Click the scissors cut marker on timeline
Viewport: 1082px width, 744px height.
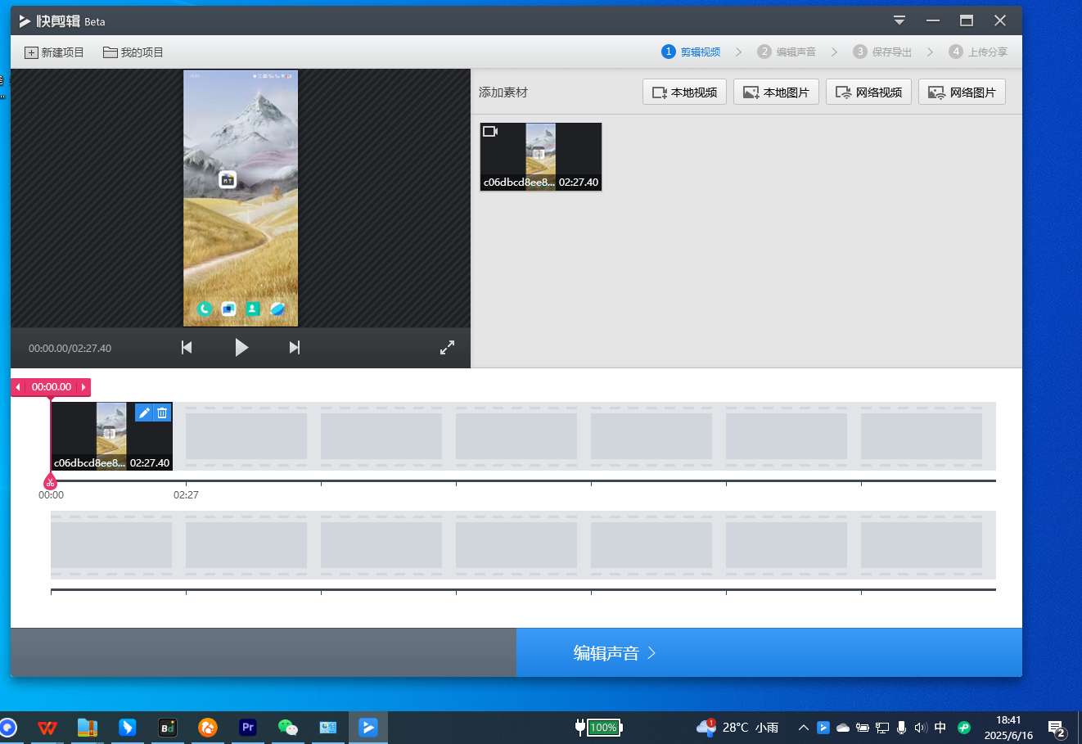(50, 482)
